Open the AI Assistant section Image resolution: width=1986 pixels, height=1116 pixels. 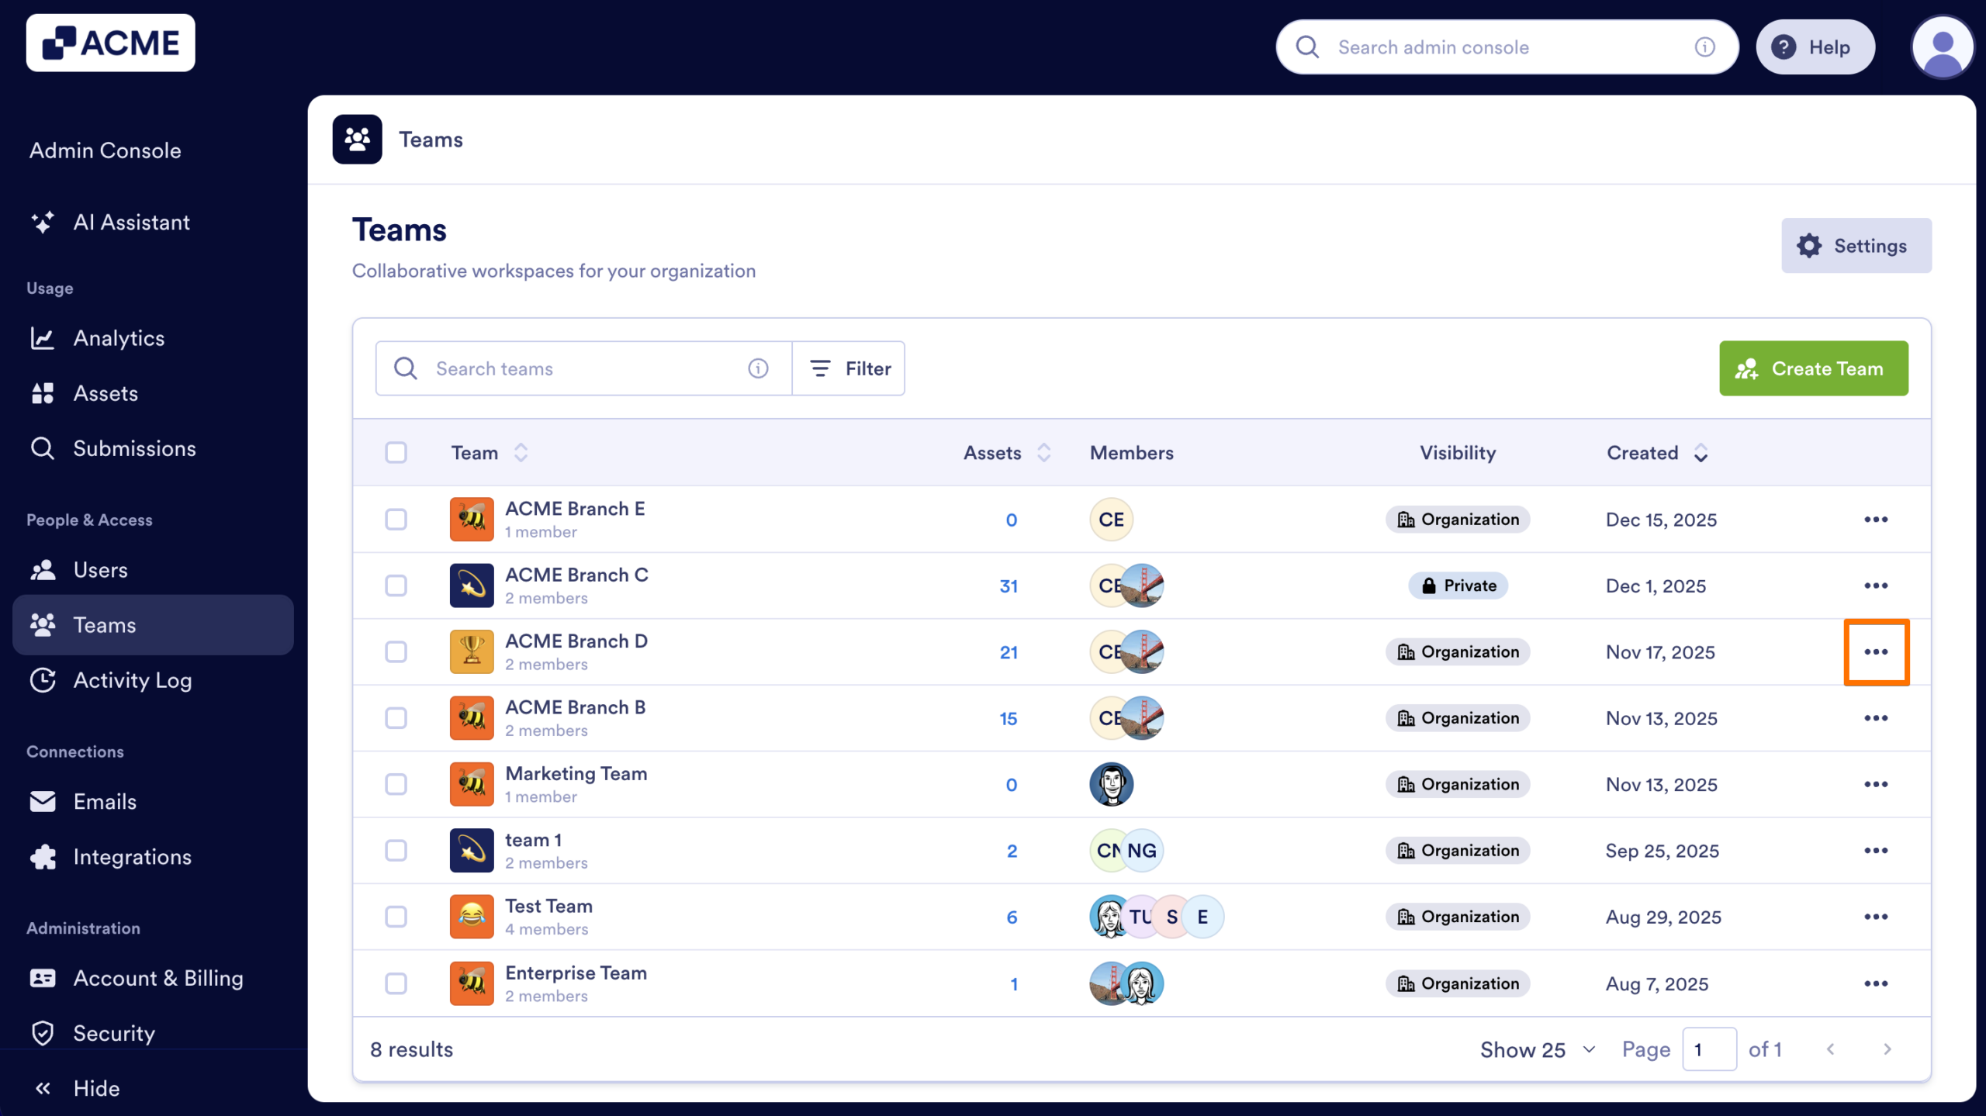[131, 223]
